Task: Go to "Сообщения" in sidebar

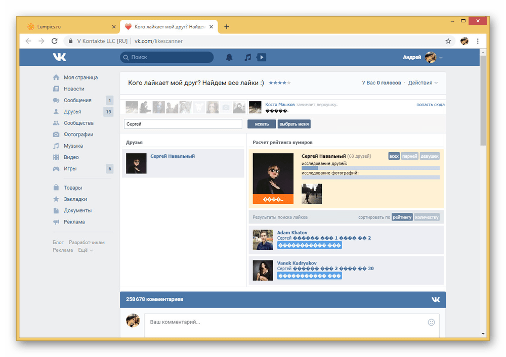Action: [77, 100]
